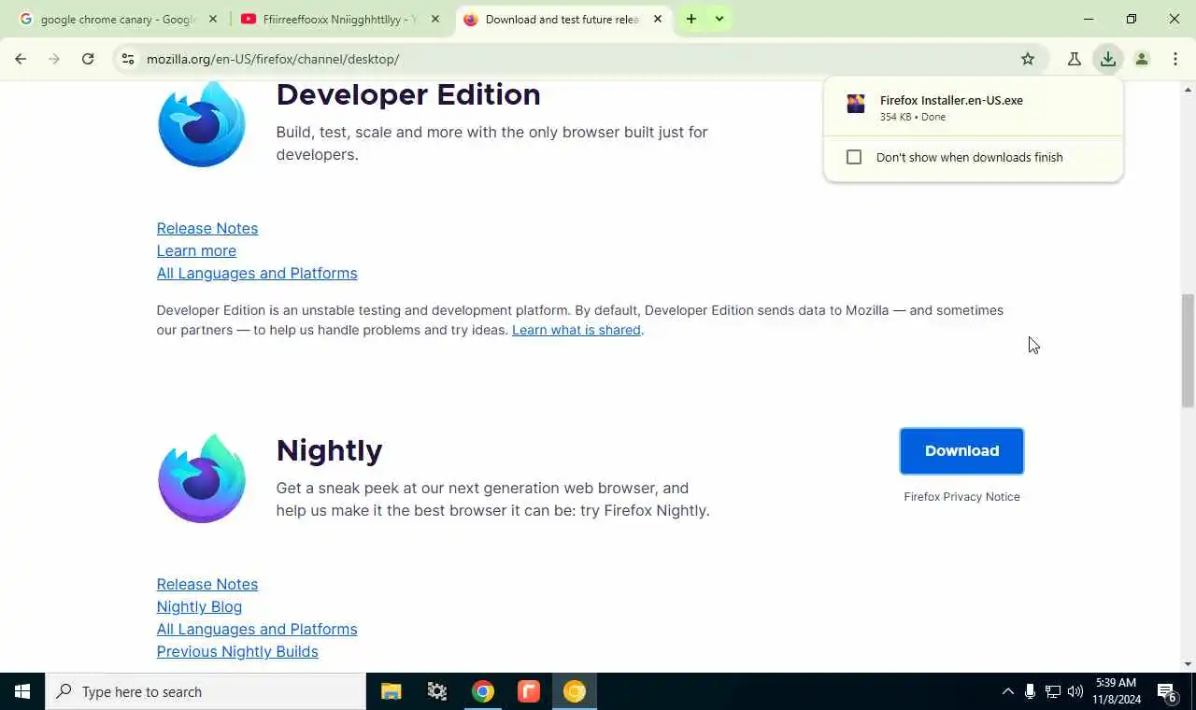Close the YouTube Firefox Nightly tab

tap(435, 19)
